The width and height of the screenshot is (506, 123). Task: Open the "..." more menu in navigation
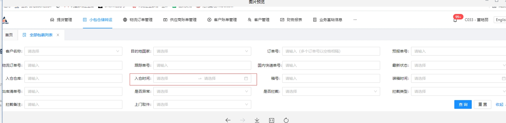[x=355, y=20]
